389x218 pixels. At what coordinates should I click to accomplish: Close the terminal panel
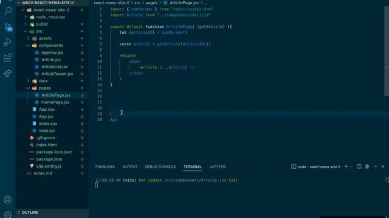tap(383, 167)
